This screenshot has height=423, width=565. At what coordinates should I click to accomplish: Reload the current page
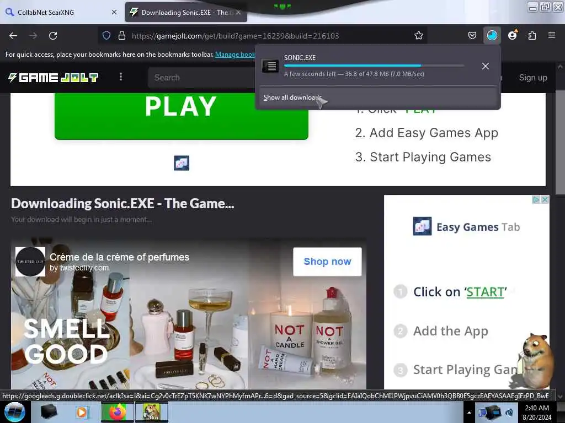pos(53,36)
